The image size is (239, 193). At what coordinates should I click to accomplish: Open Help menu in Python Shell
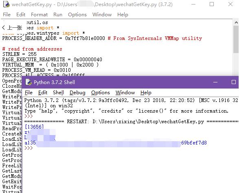tap(146, 93)
